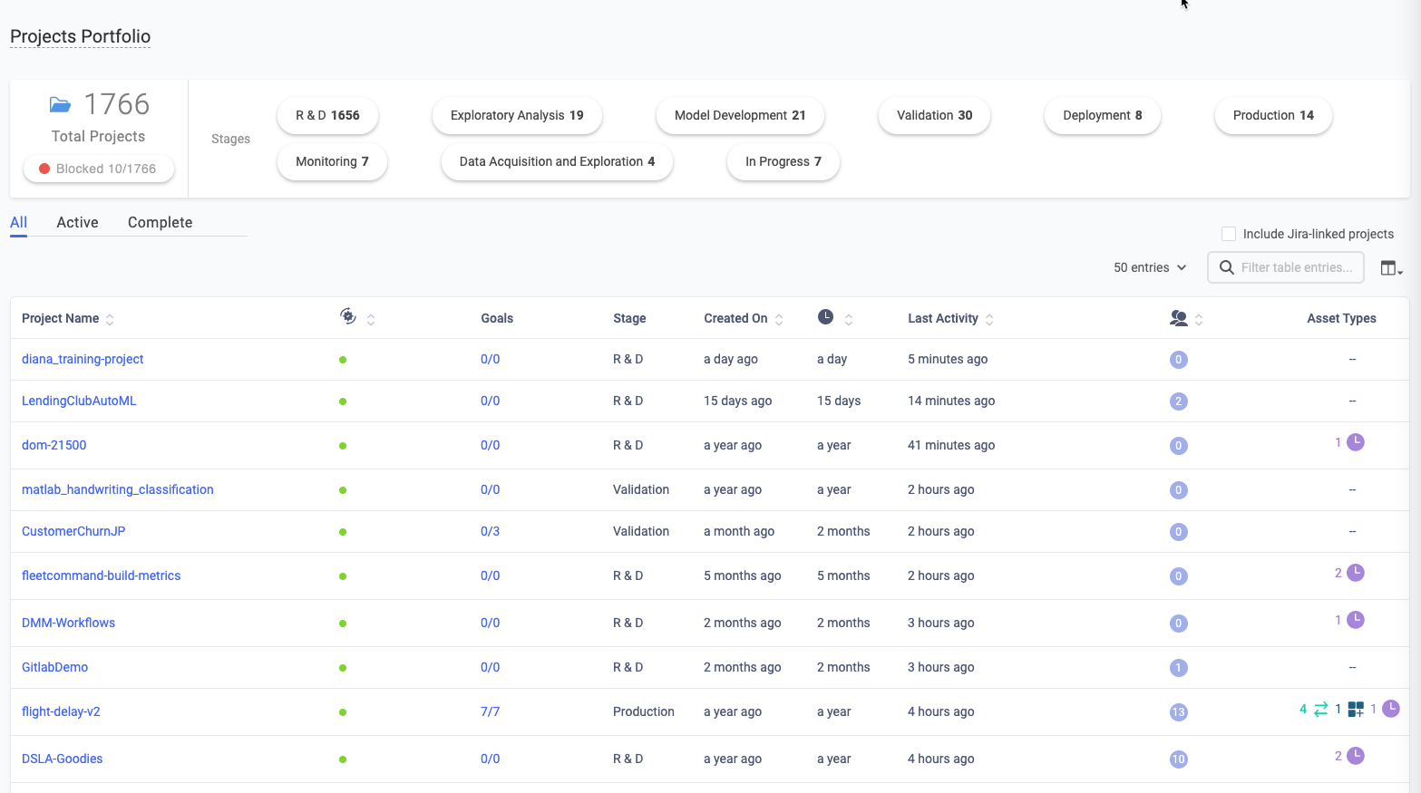Click green sync icon in flight-delay-v2 row
This screenshot has height=793, width=1421.
(x=1320, y=709)
